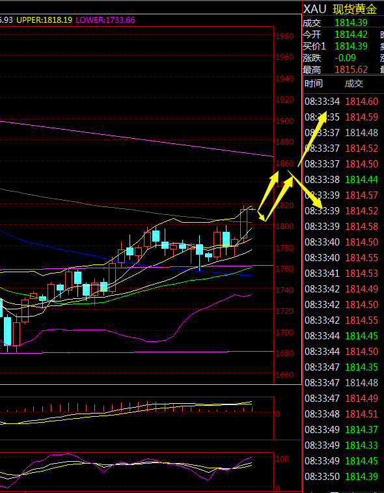Select the 08:33:50 tick row at 1814.39
This screenshot has width=384, height=493.
tap(342, 477)
